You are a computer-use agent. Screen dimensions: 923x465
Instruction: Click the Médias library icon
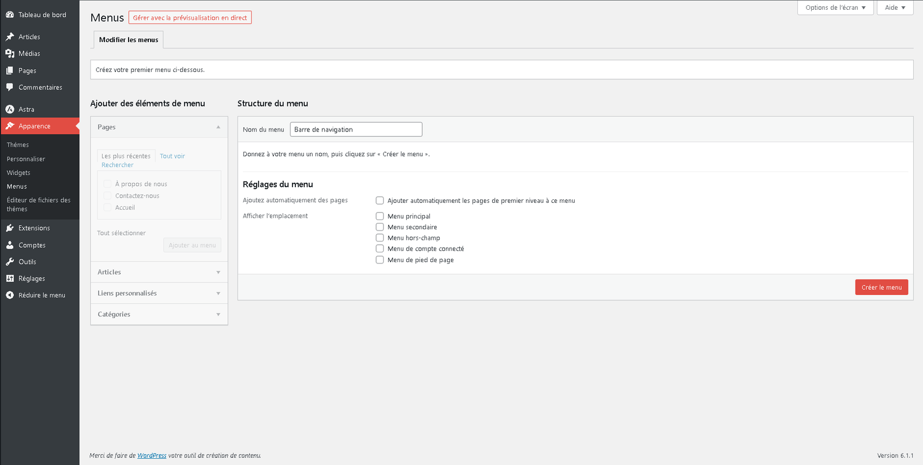(x=10, y=54)
